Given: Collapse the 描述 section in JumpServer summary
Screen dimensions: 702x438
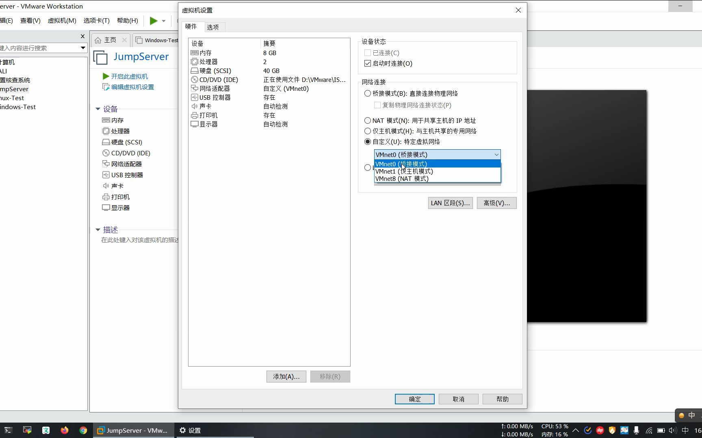Looking at the screenshot, I should click(x=98, y=230).
